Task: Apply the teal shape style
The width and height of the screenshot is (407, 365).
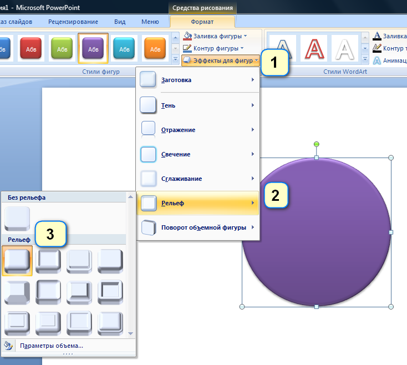Action: [x=124, y=48]
